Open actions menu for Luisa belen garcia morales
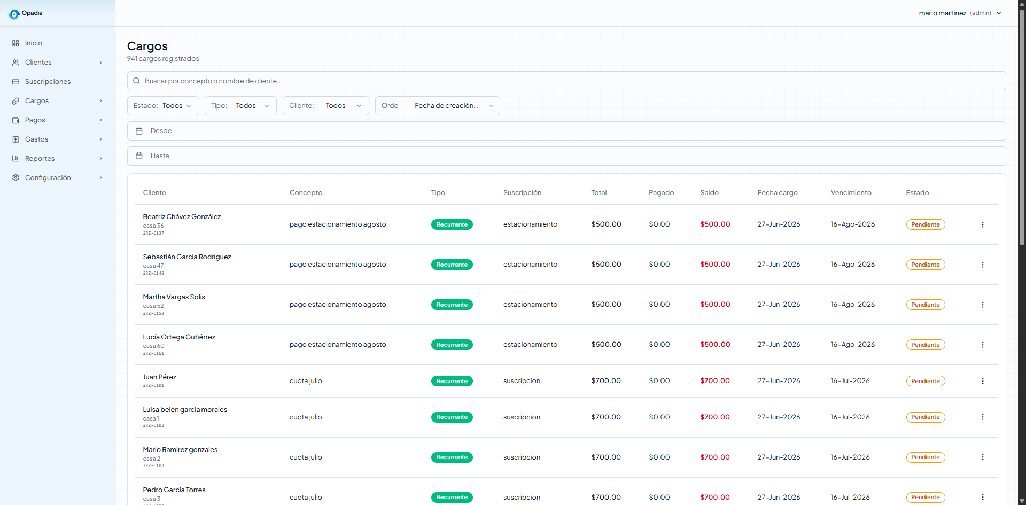Viewport: 1026px width, 505px height. pos(982,417)
